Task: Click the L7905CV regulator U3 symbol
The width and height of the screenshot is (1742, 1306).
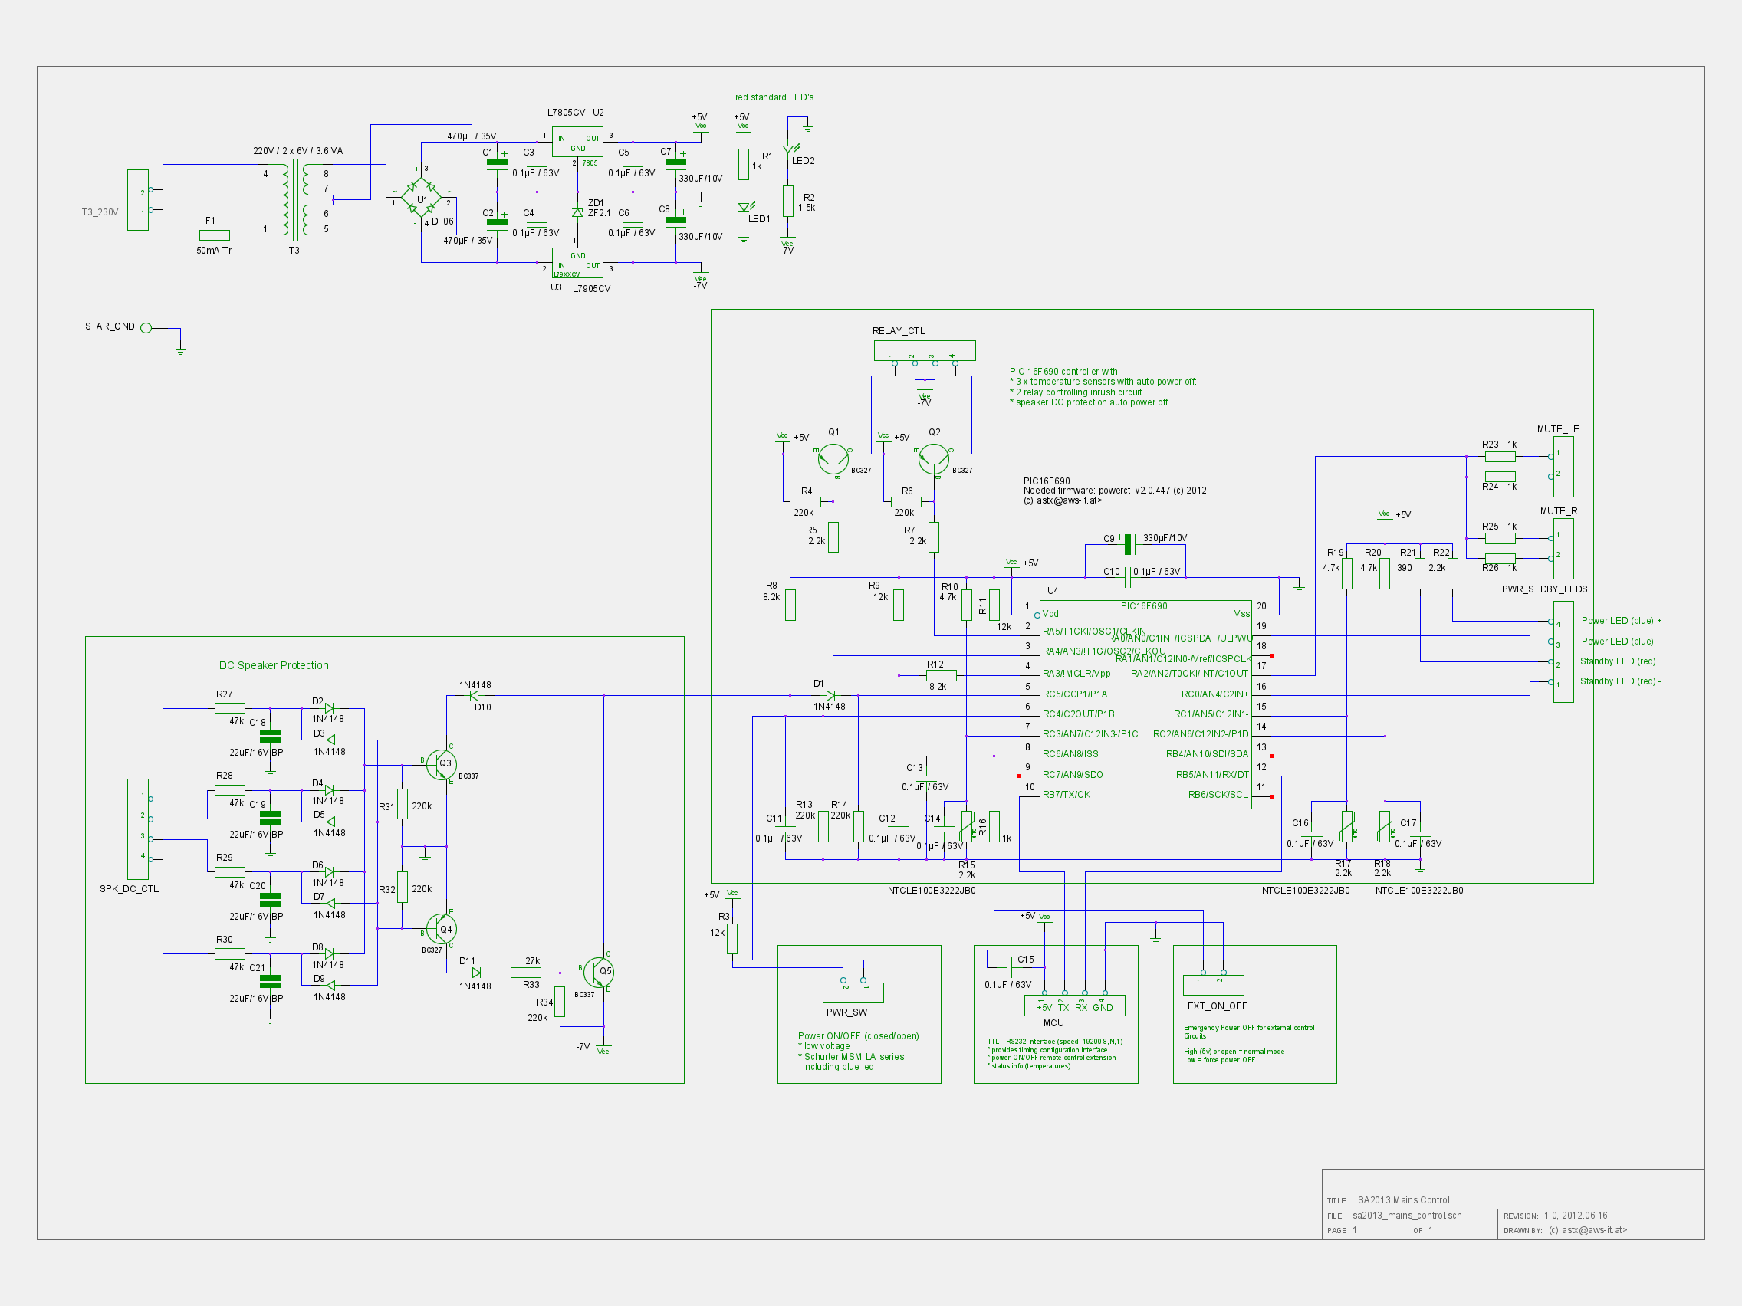Action: pos(577,263)
